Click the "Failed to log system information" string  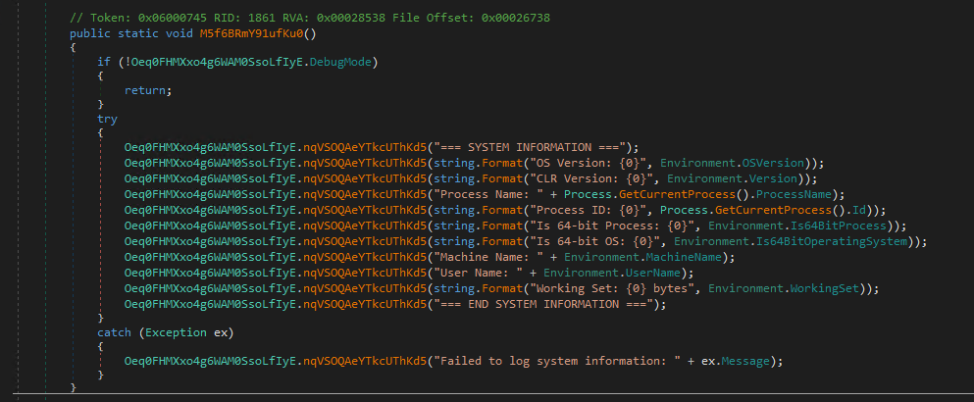tap(570, 362)
